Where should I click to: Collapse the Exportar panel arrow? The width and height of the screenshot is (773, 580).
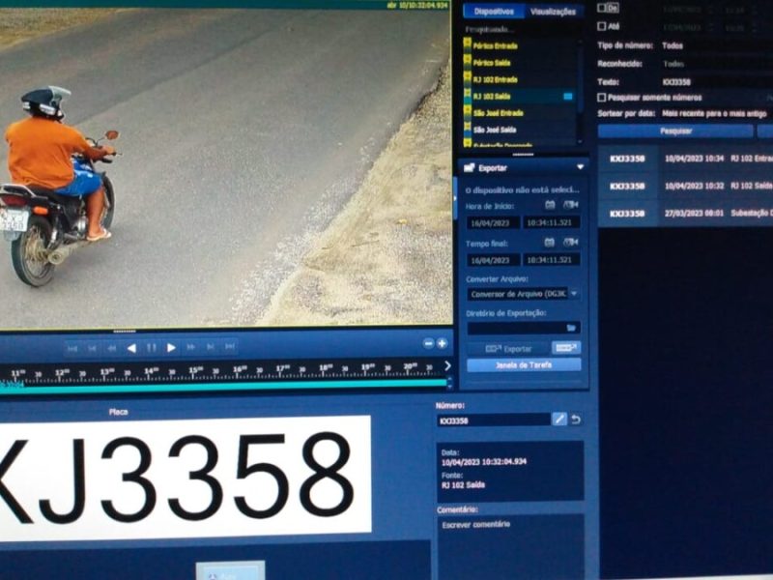[x=580, y=167]
